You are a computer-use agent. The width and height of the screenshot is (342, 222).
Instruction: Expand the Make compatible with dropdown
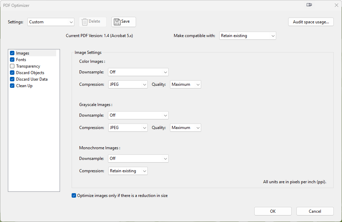pos(247,36)
